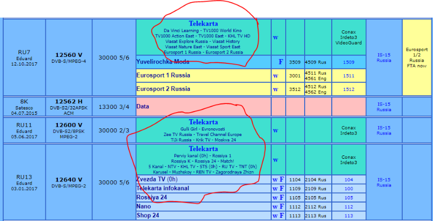Screen dimensions: 433x221
Task: Select frequency 12640 V
Action: (x=69, y=180)
